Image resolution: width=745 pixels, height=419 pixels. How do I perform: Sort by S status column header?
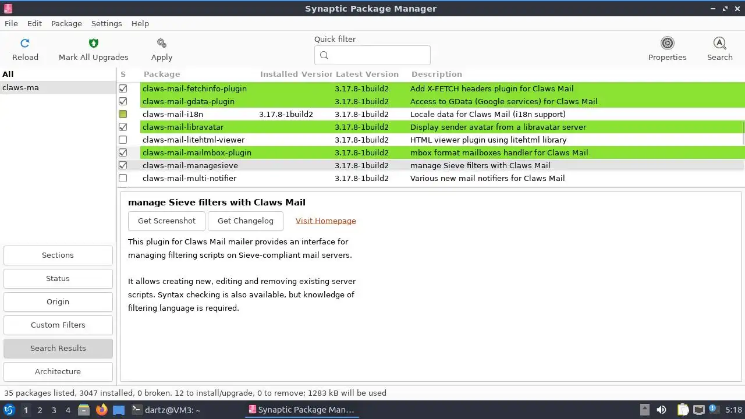[123, 74]
